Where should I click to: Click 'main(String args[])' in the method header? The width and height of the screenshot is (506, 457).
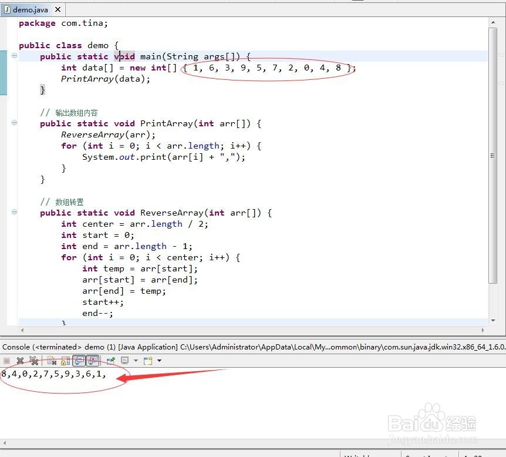(190, 56)
